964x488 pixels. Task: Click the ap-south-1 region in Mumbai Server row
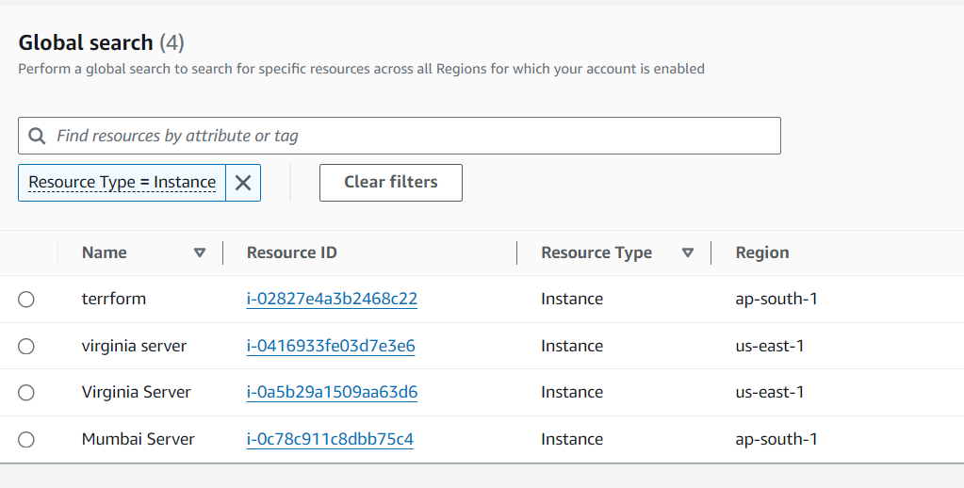(776, 439)
